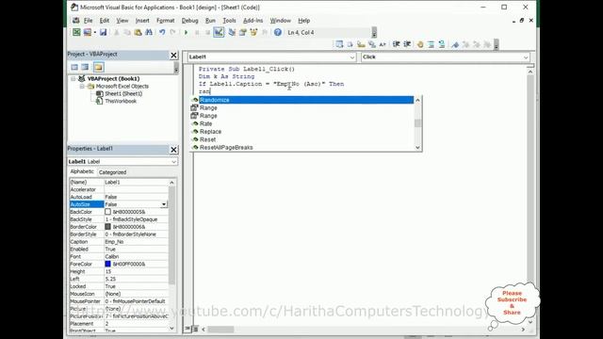Click the View Microsoft Excel icon
603x339 pixels.
pyautogui.click(x=76, y=32)
